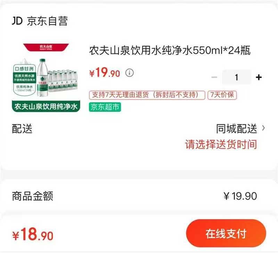Click the 商品金额 ¥19.90 amount row
Viewport: 278px width, 253px height.
click(134, 196)
